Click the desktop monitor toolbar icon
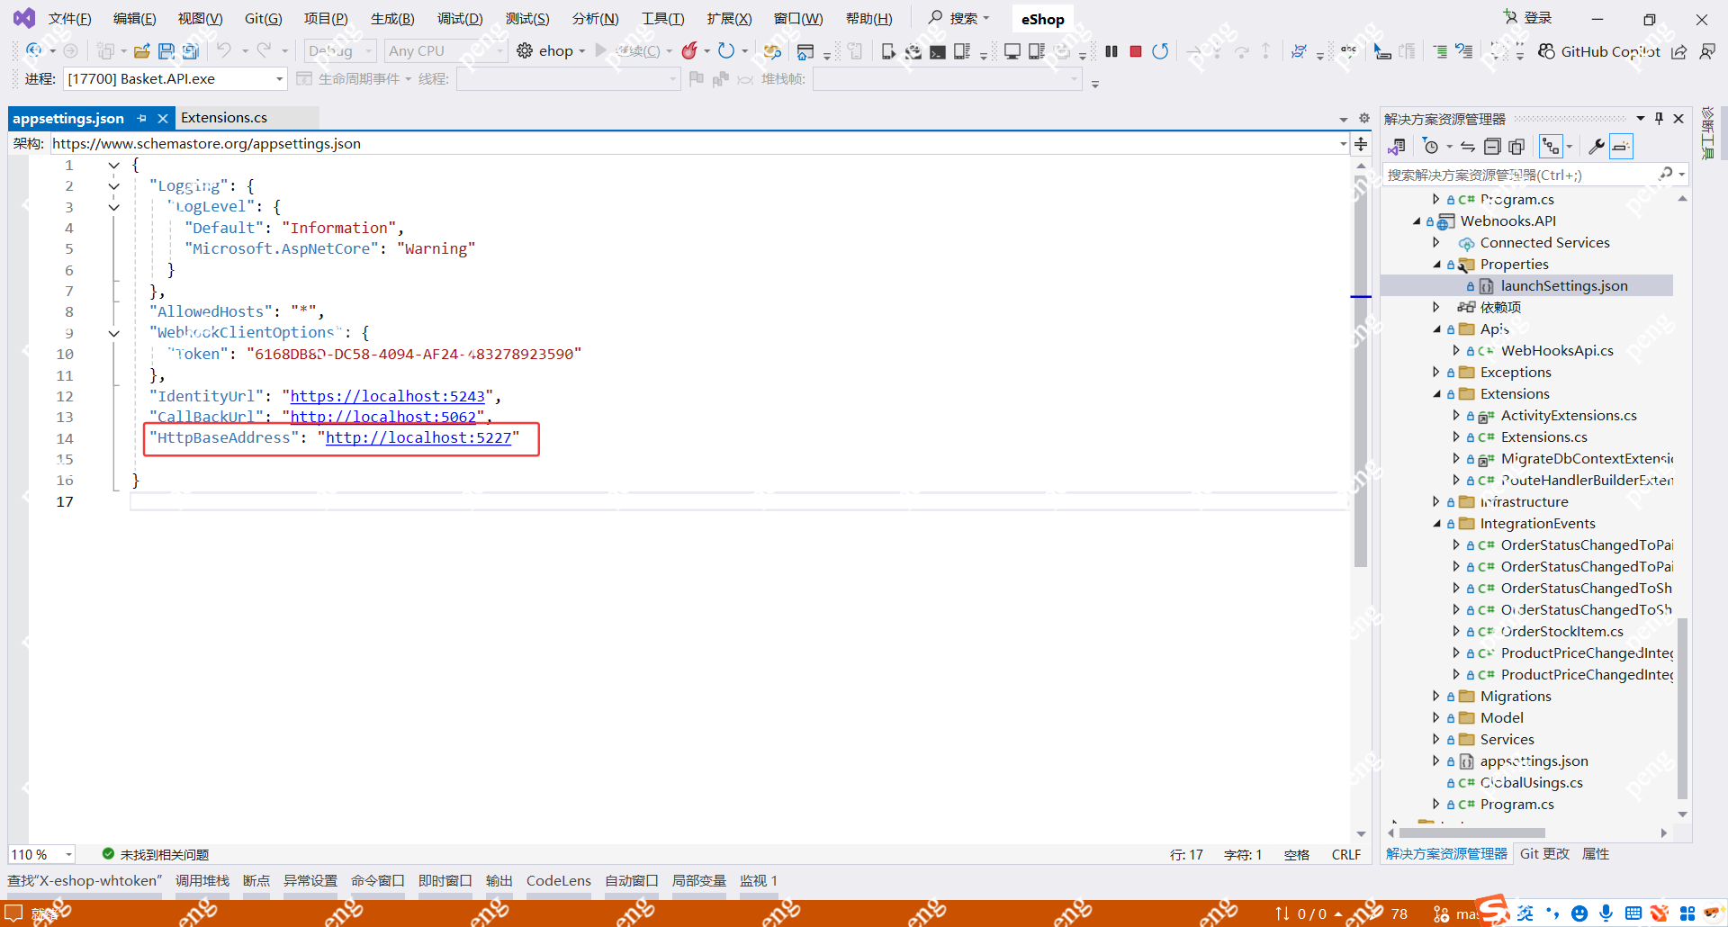The width and height of the screenshot is (1728, 927). click(x=1012, y=51)
